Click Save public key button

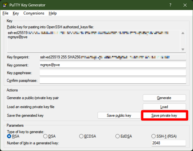(119, 115)
